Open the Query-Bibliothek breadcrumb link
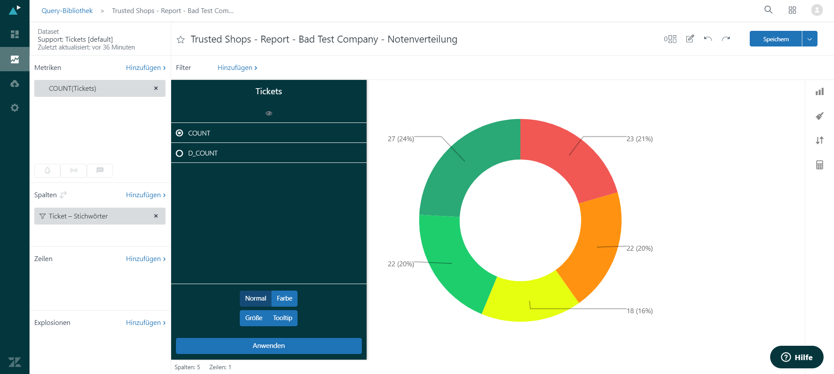834x374 pixels. click(x=67, y=11)
